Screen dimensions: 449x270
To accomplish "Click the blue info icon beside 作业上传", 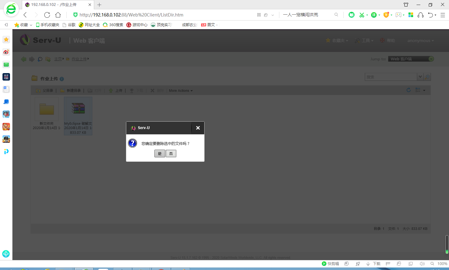I will click(x=62, y=79).
